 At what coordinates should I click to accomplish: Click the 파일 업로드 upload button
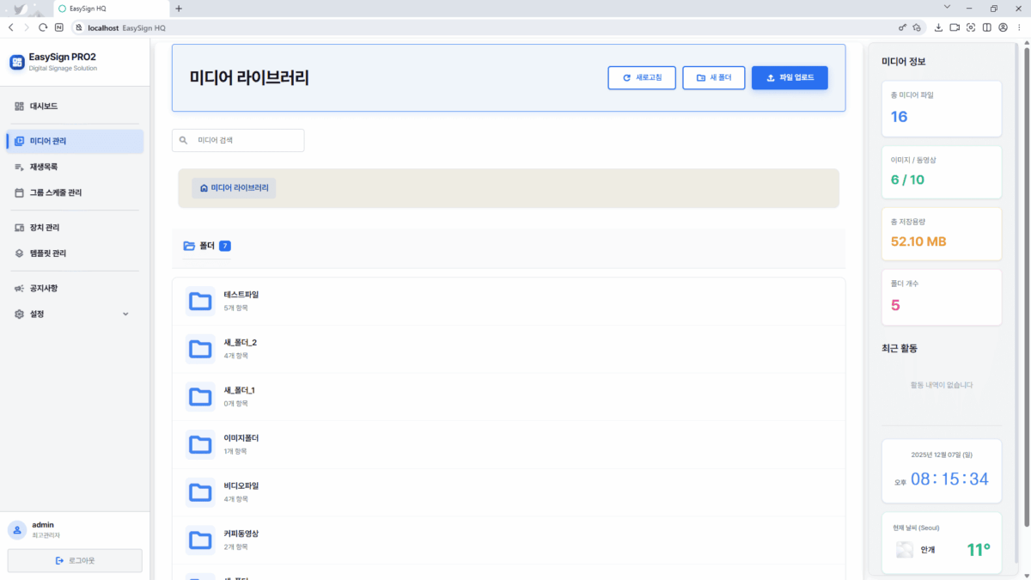pos(789,78)
